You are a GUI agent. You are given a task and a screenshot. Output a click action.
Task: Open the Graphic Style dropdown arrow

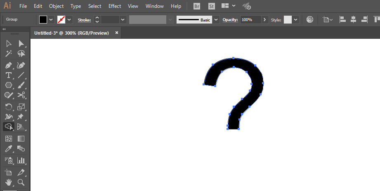296,20
